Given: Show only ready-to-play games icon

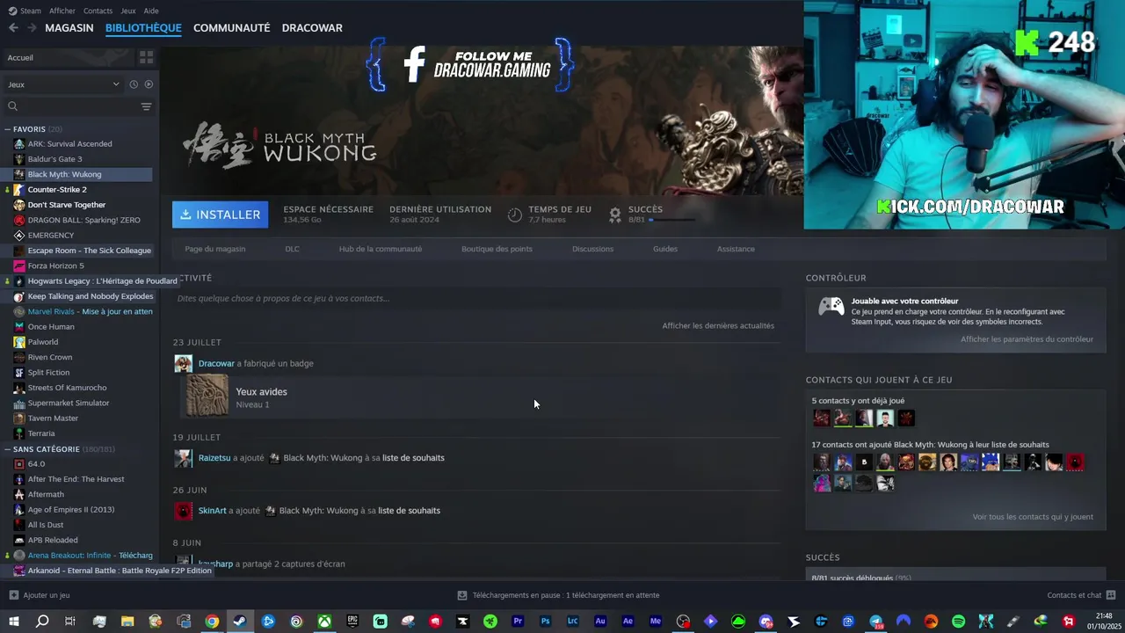Looking at the screenshot, I should (149, 84).
